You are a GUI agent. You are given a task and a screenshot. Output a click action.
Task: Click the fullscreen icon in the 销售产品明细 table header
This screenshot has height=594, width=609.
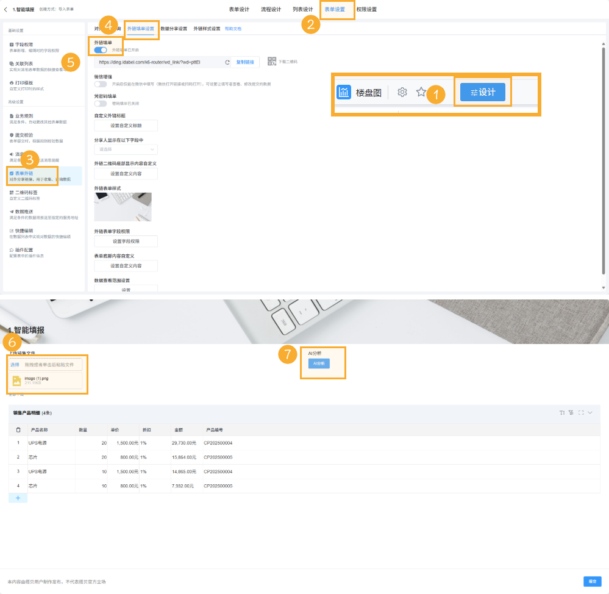click(581, 413)
